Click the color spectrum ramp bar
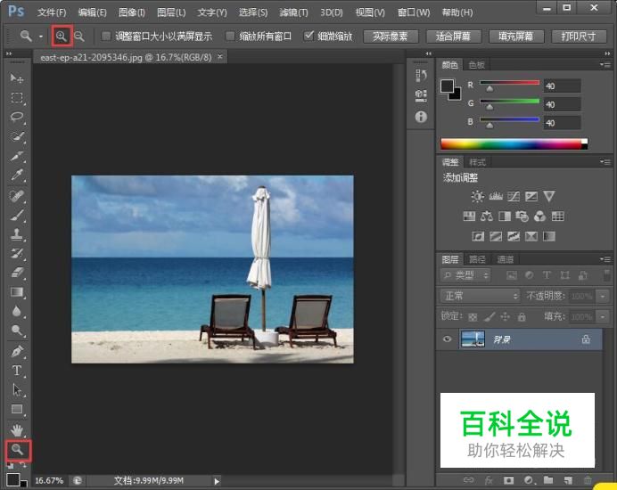This screenshot has height=490, width=617. click(x=513, y=143)
